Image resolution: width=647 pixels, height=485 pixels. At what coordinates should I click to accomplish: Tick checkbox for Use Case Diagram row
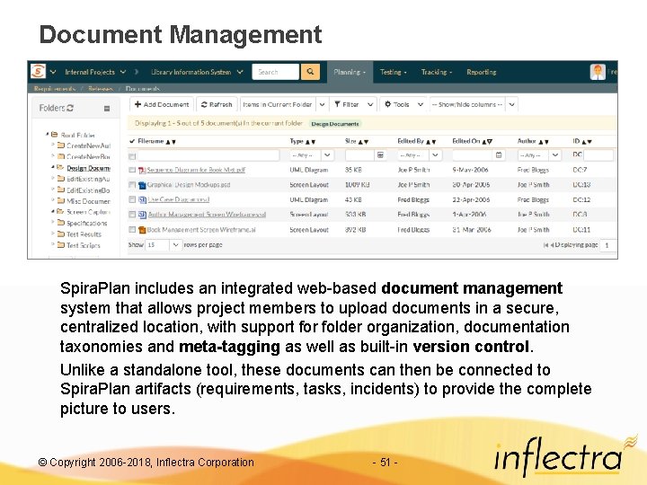point(132,199)
